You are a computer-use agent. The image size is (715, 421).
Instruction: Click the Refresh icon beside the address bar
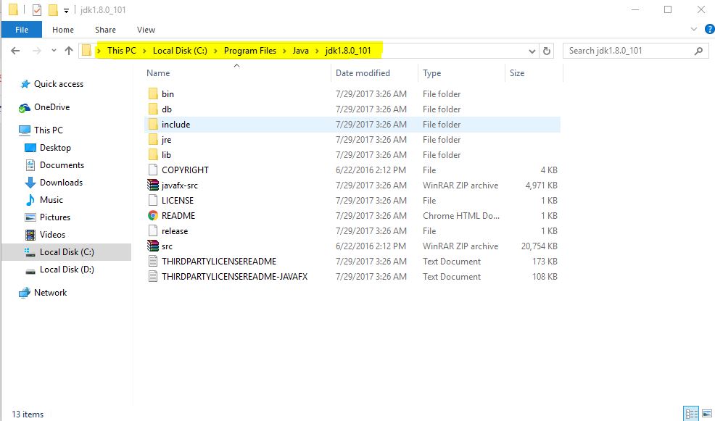click(x=546, y=51)
